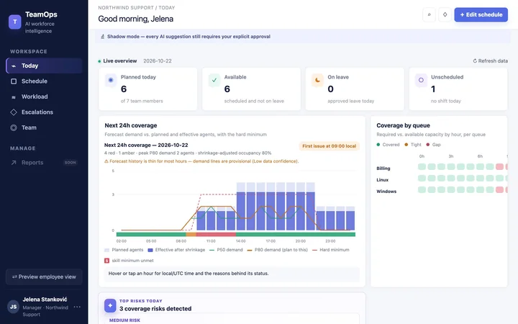Click the small round icon button left of diamond button
The width and height of the screenshot is (518, 324).
pyautogui.click(x=429, y=15)
